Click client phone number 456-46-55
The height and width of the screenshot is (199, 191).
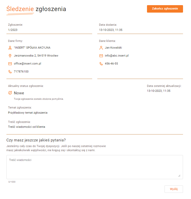point(111,64)
